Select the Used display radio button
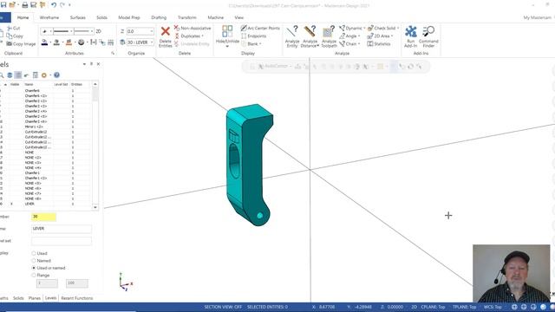 pyautogui.click(x=34, y=253)
